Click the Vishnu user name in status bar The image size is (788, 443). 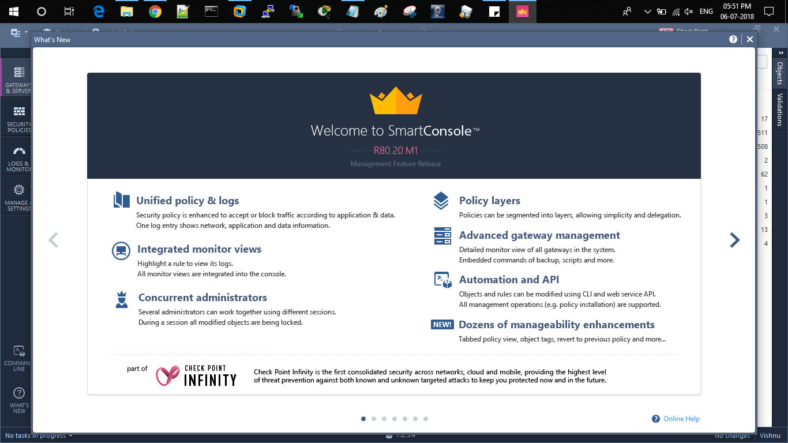tap(770, 436)
